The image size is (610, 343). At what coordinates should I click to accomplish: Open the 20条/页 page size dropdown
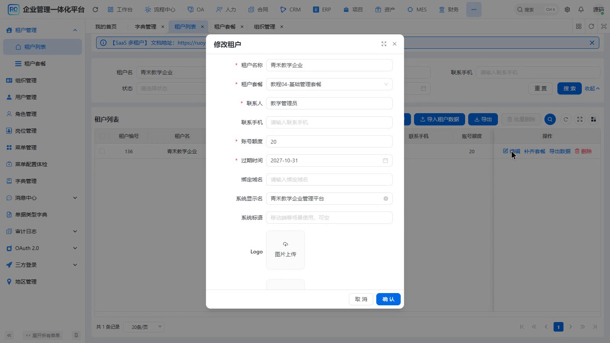pyautogui.click(x=144, y=327)
